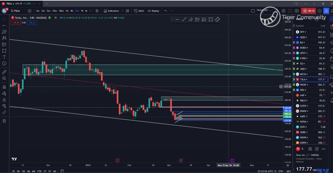This screenshot has width=333, height=173.
Task: Select META in the watchlist
Action: click(310, 74)
